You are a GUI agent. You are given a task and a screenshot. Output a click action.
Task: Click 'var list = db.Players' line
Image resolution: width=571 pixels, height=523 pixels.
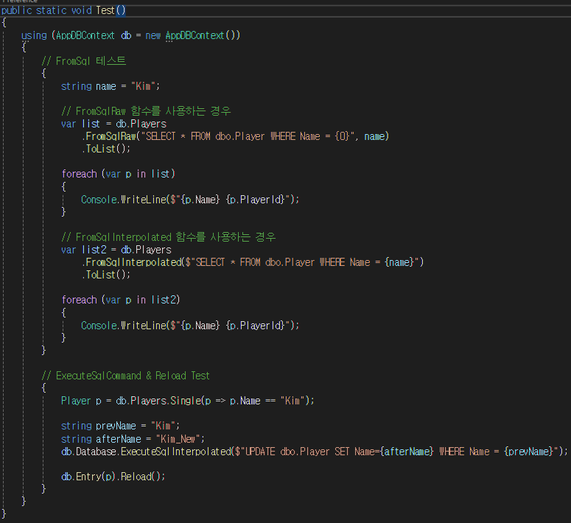pos(113,124)
